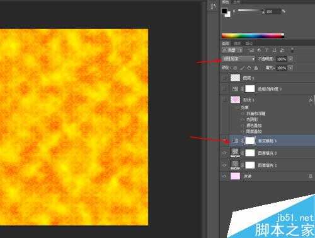Click the lock transparent pixels icon

[235, 68]
